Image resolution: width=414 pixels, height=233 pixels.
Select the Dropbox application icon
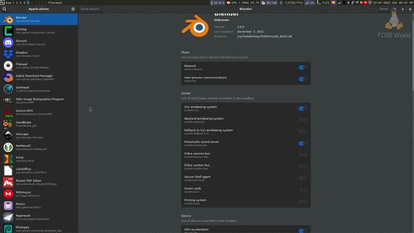tap(8, 54)
